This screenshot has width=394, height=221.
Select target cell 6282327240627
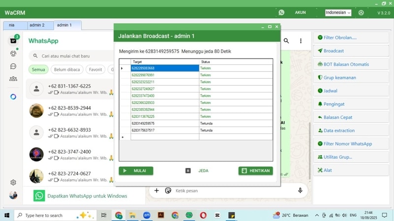coord(165,89)
